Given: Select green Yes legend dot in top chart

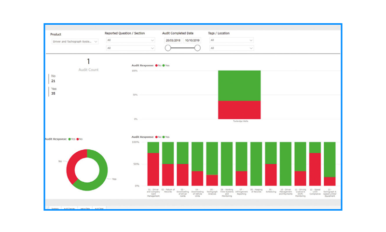Looking at the screenshot, I should tap(164, 66).
